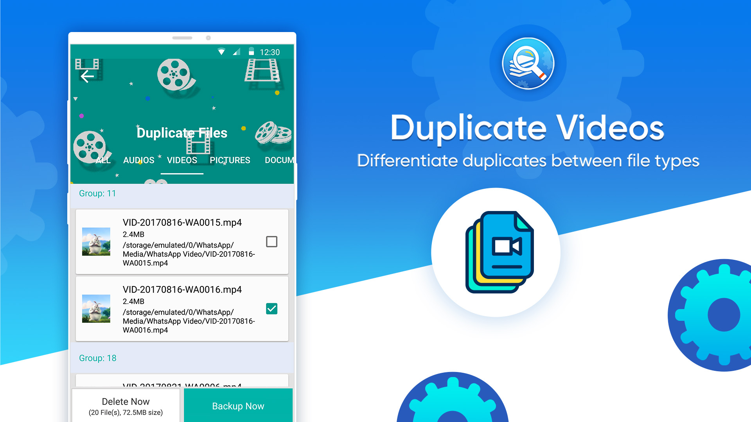Viewport: 751px width, 422px height.
Task: Click the Group: 11 header
Action: pyautogui.click(x=97, y=193)
